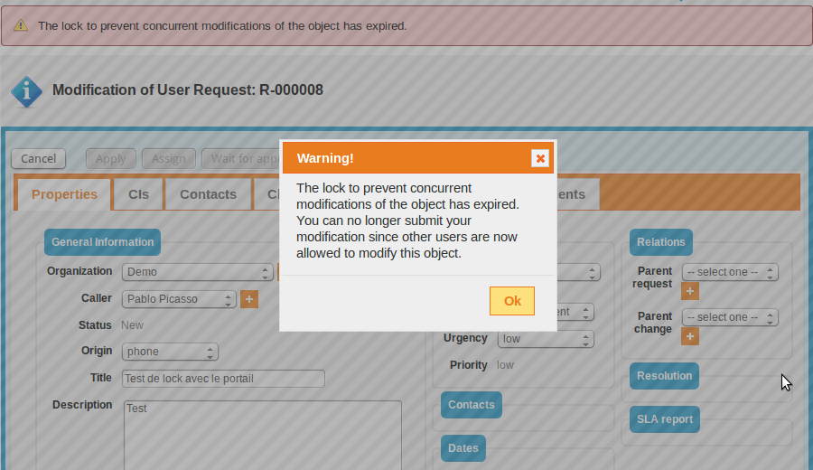Click the SLA report section header
This screenshot has width=813, height=470.
(665, 419)
